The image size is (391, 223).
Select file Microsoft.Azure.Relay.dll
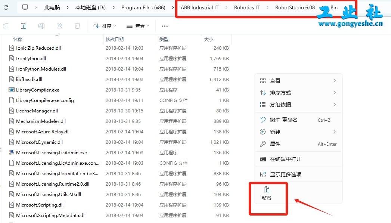click(43, 132)
